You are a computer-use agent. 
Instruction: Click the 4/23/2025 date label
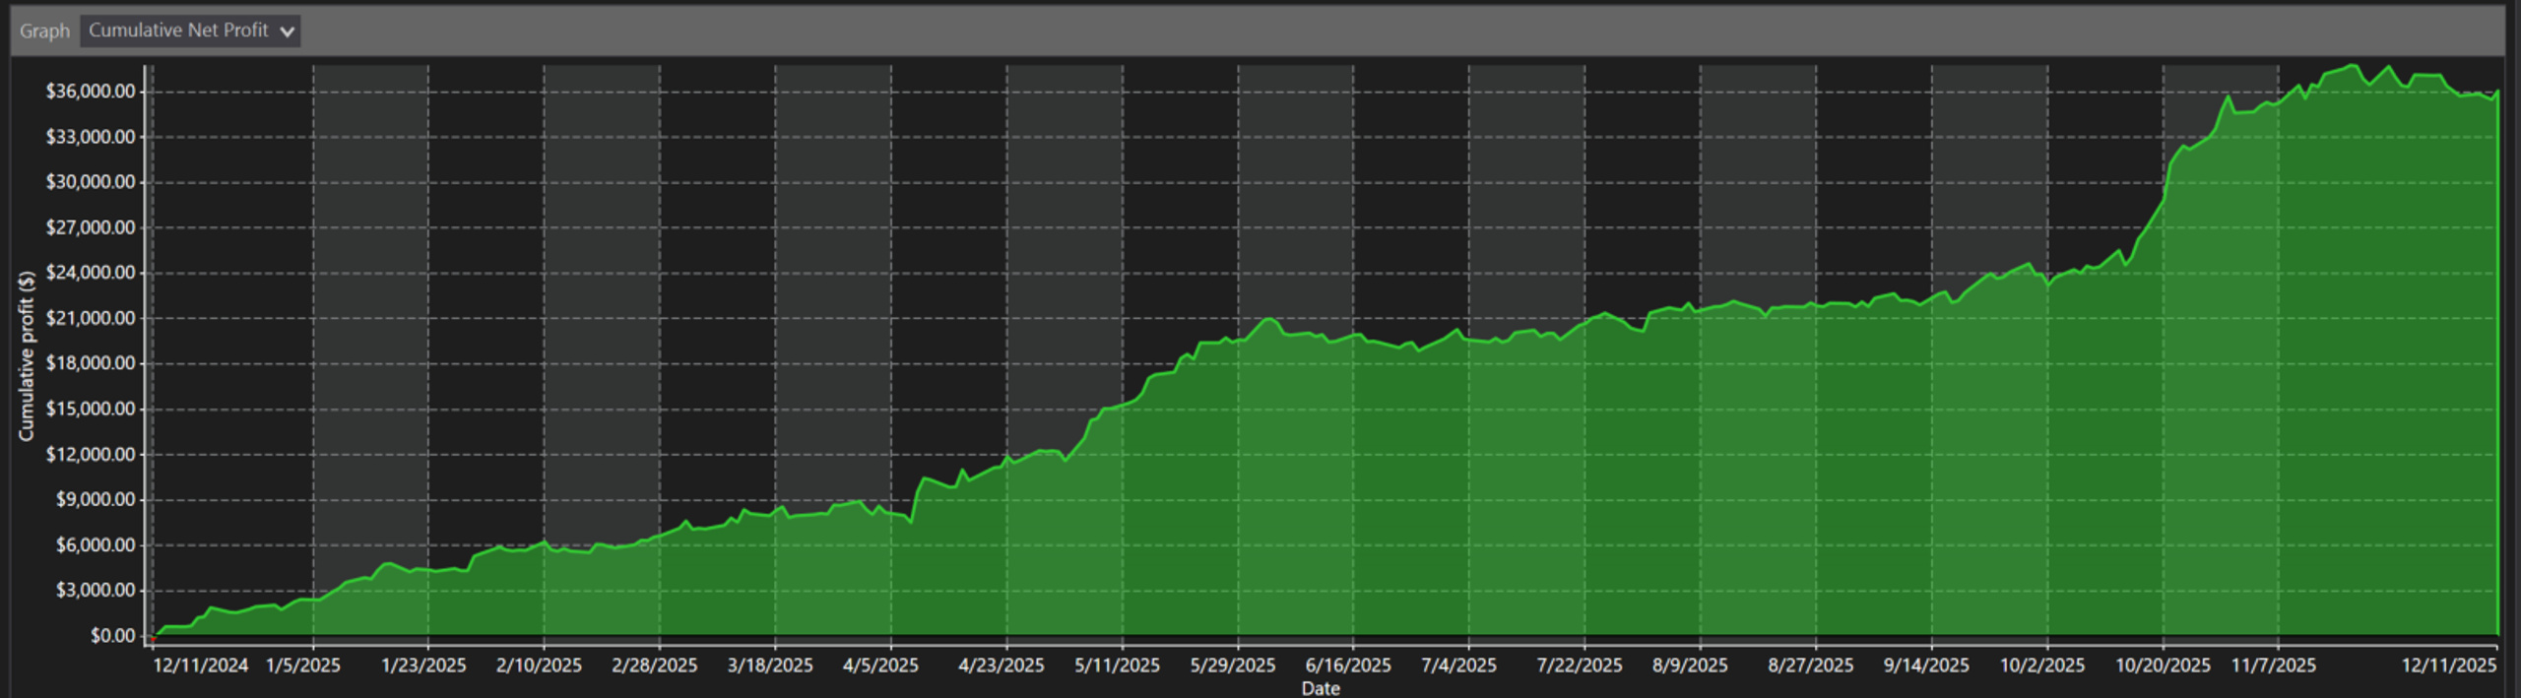pos(1002,666)
